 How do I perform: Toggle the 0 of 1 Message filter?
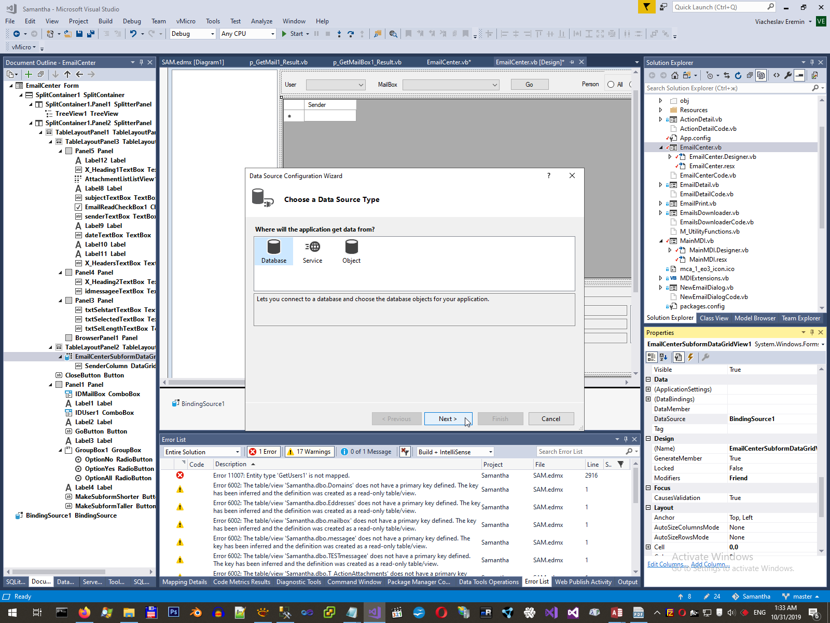(367, 452)
